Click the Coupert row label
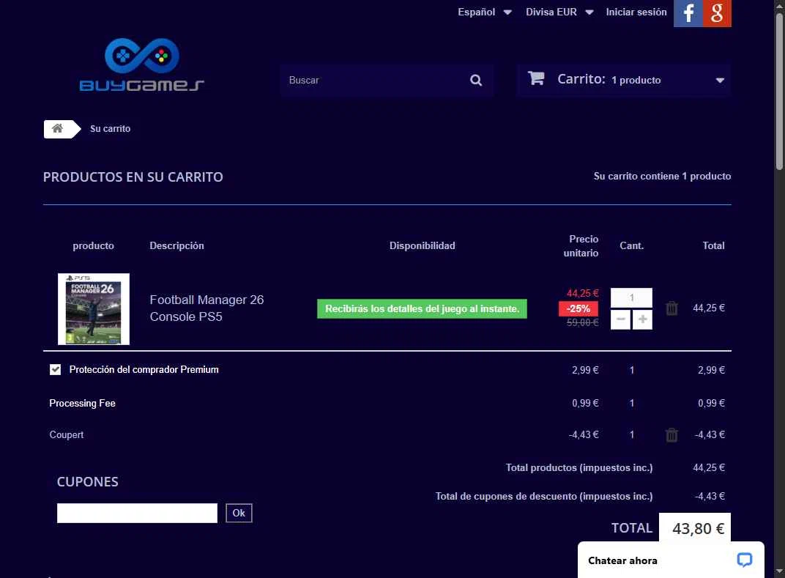785x578 pixels. point(67,434)
